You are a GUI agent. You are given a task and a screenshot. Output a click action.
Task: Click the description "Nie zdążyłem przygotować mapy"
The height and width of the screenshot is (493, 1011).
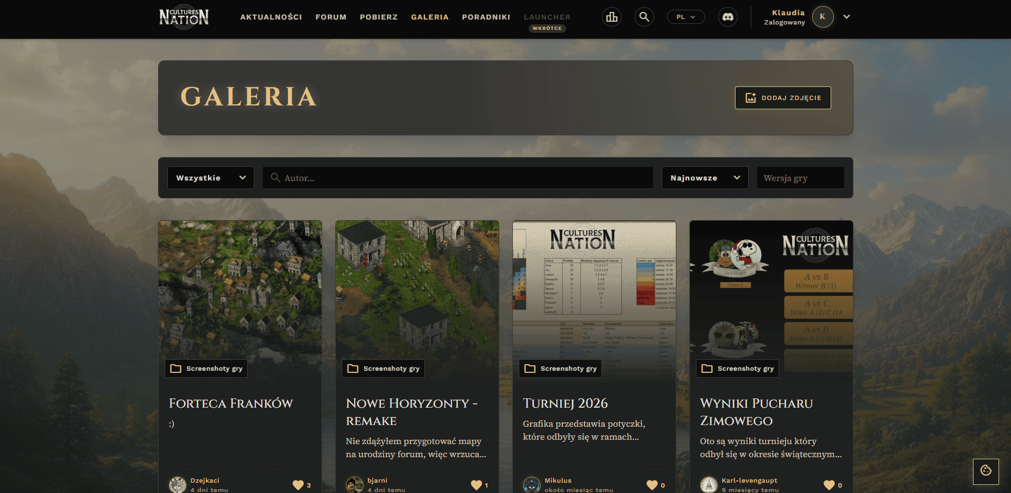[x=416, y=447]
